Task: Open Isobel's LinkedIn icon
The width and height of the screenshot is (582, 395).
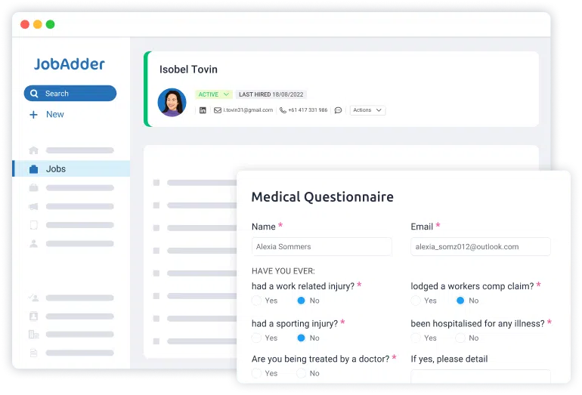Action: pyautogui.click(x=203, y=110)
